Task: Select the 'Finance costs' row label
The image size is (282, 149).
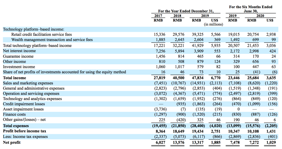Action: pyautogui.click(x=14, y=114)
